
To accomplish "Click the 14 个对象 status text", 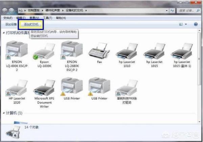I will point(31,127).
